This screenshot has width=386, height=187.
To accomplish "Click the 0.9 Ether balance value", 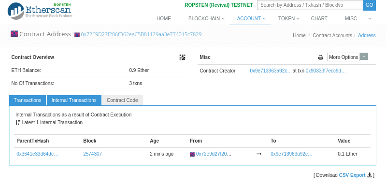I will pyautogui.click(x=139, y=70).
